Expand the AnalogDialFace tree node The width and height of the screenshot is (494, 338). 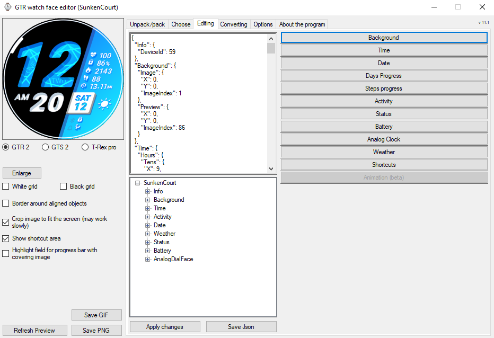point(147,260)
